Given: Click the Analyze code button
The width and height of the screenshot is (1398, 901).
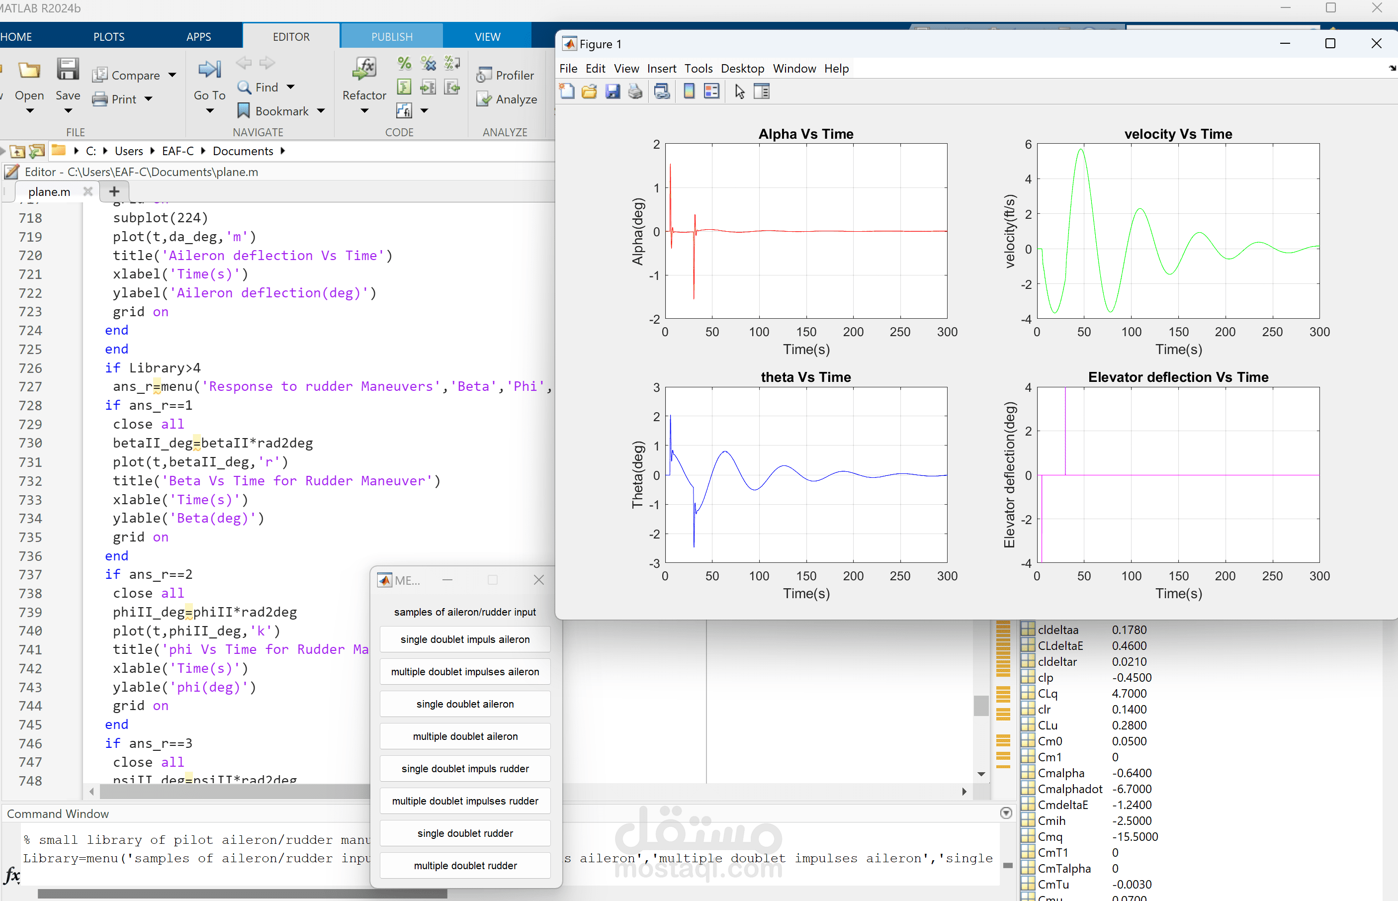Looking at the screenshot, I should pyautogui.click(x=507, y=99).
